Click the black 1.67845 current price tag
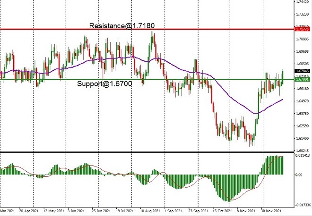 (302, 71)
